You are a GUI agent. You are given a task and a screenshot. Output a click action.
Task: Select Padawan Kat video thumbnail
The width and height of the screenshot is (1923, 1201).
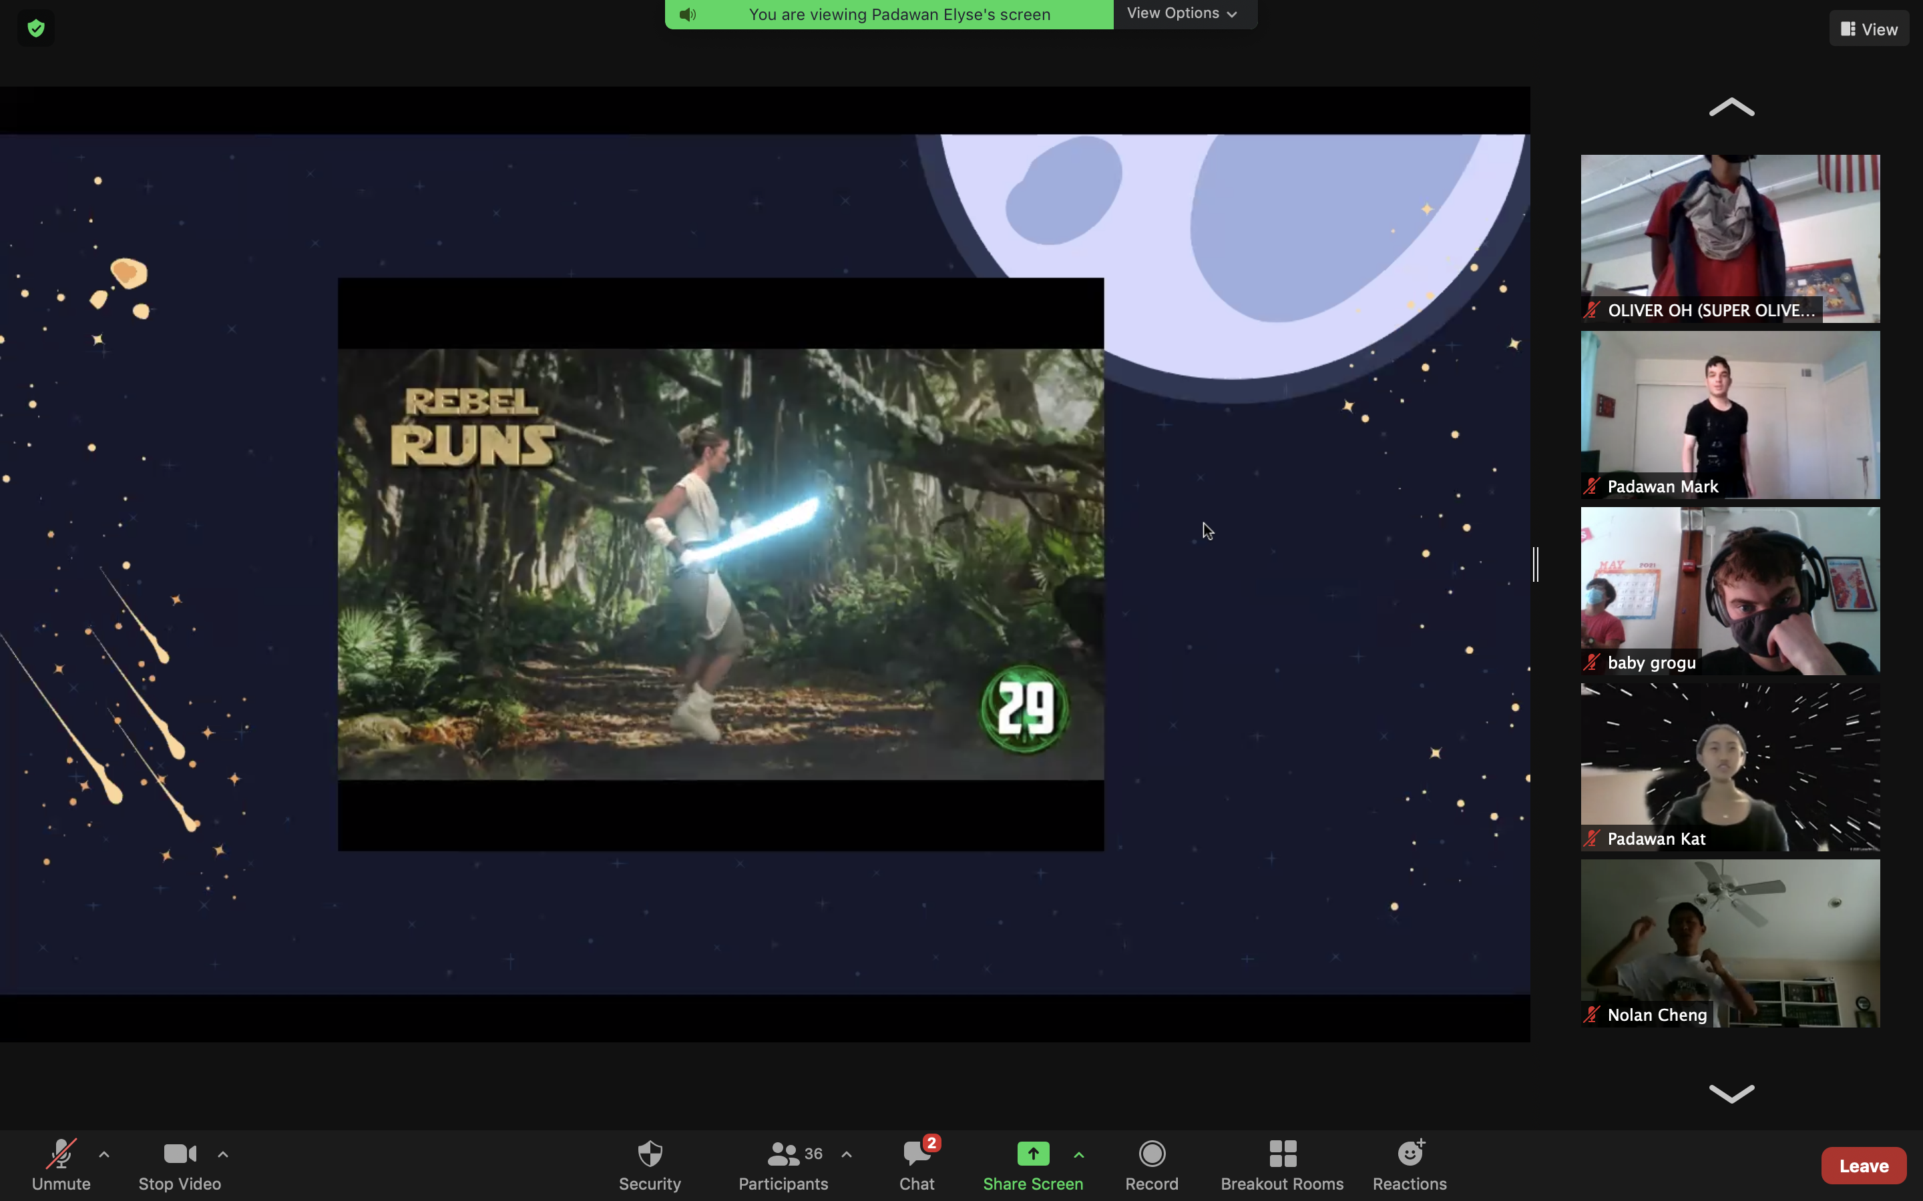(1730, 767)
